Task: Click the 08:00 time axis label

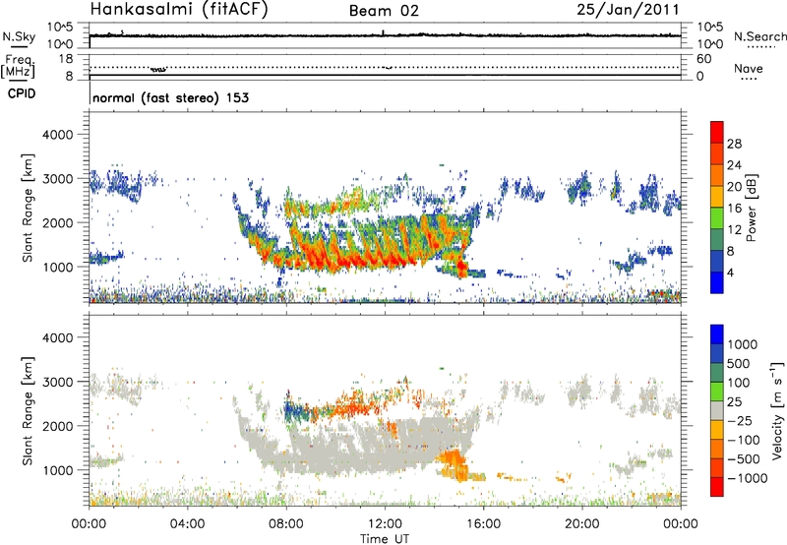Action: tap(286, 524)
